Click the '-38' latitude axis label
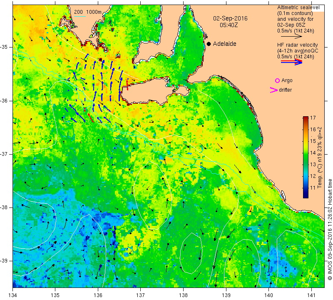The height and width of the screenshot is (300, 333). coord(4,207)
